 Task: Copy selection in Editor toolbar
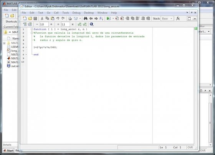pyautogui.click(x=47, y=18)
